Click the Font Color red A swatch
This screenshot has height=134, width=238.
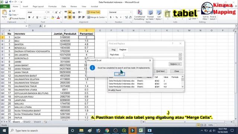pos(58,17)
